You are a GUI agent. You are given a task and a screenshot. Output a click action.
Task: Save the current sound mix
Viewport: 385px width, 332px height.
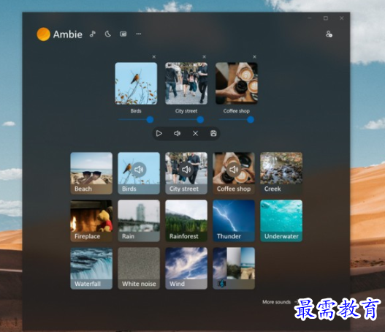213,133
